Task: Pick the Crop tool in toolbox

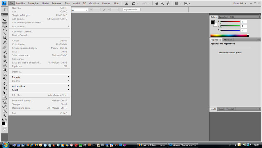Action: [4, 38]
